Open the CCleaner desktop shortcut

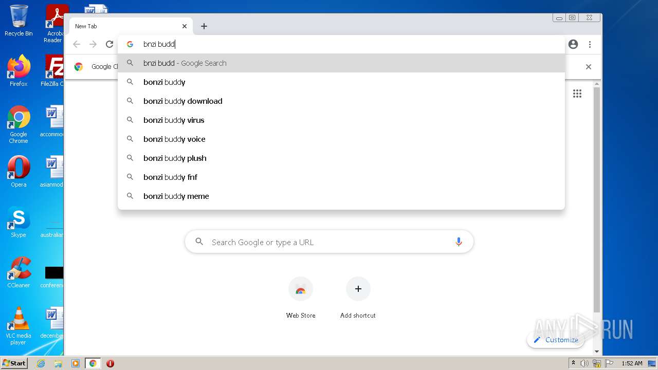point(19,272)
